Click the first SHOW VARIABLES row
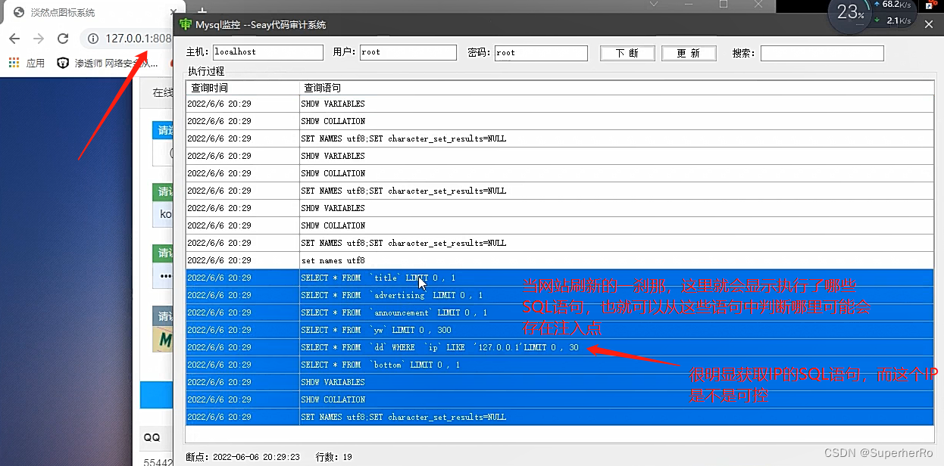The image size is (944, 466). tap(560, 104)
